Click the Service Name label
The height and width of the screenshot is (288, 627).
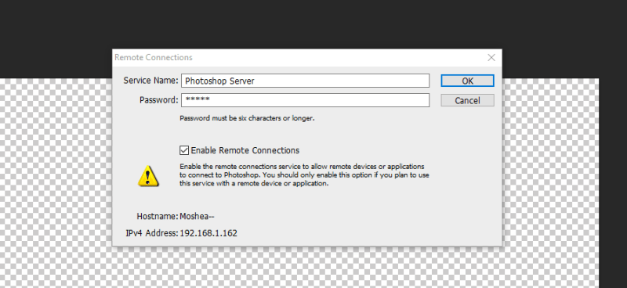pyautogui.click(x=150, y=81)
